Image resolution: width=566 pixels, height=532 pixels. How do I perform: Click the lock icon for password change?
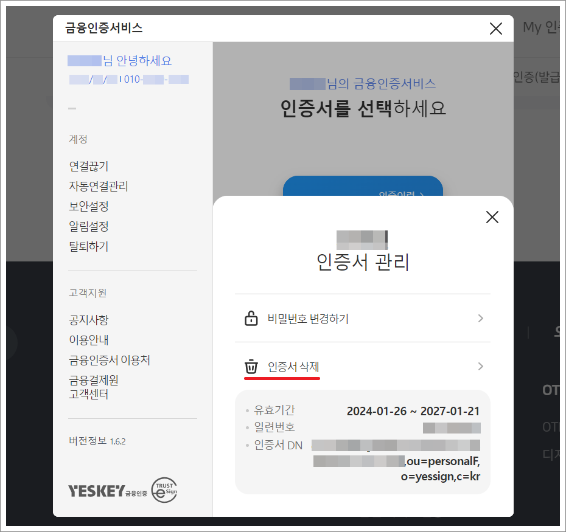pos(251,318)
